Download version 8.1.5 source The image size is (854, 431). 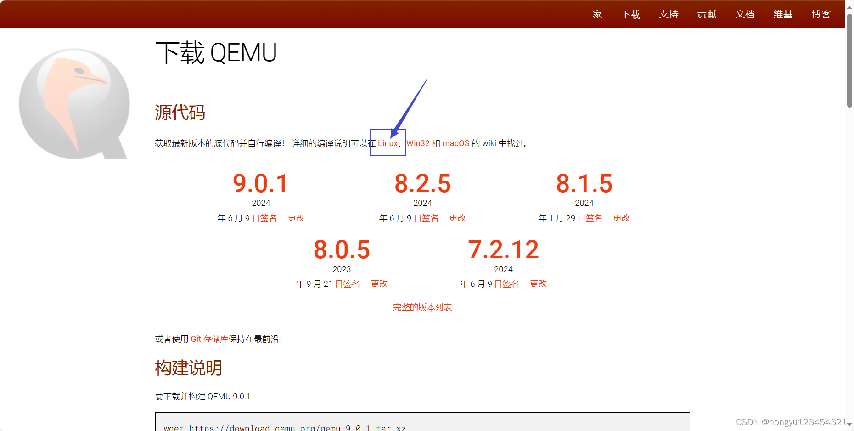click(x=584, y=183)
